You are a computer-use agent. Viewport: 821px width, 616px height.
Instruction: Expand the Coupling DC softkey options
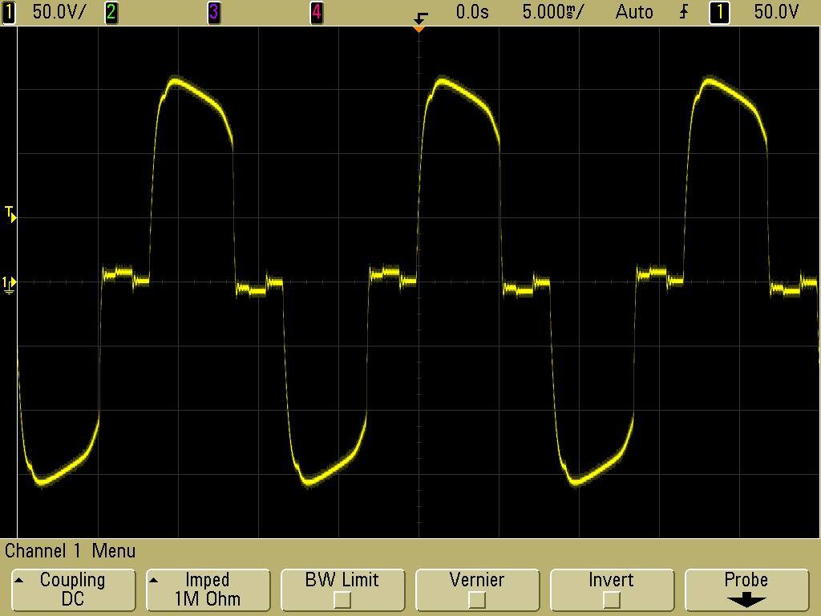pyautogui.click(x=73, y=590)
